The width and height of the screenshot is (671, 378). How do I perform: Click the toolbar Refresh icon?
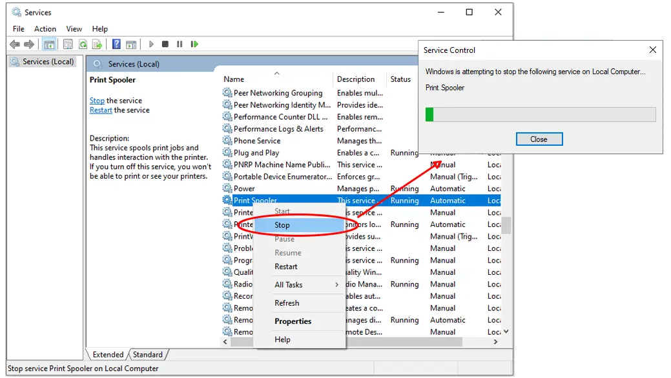click(x=83, y=45)
